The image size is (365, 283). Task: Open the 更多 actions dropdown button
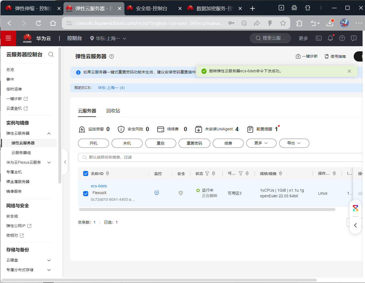point(261,143)
